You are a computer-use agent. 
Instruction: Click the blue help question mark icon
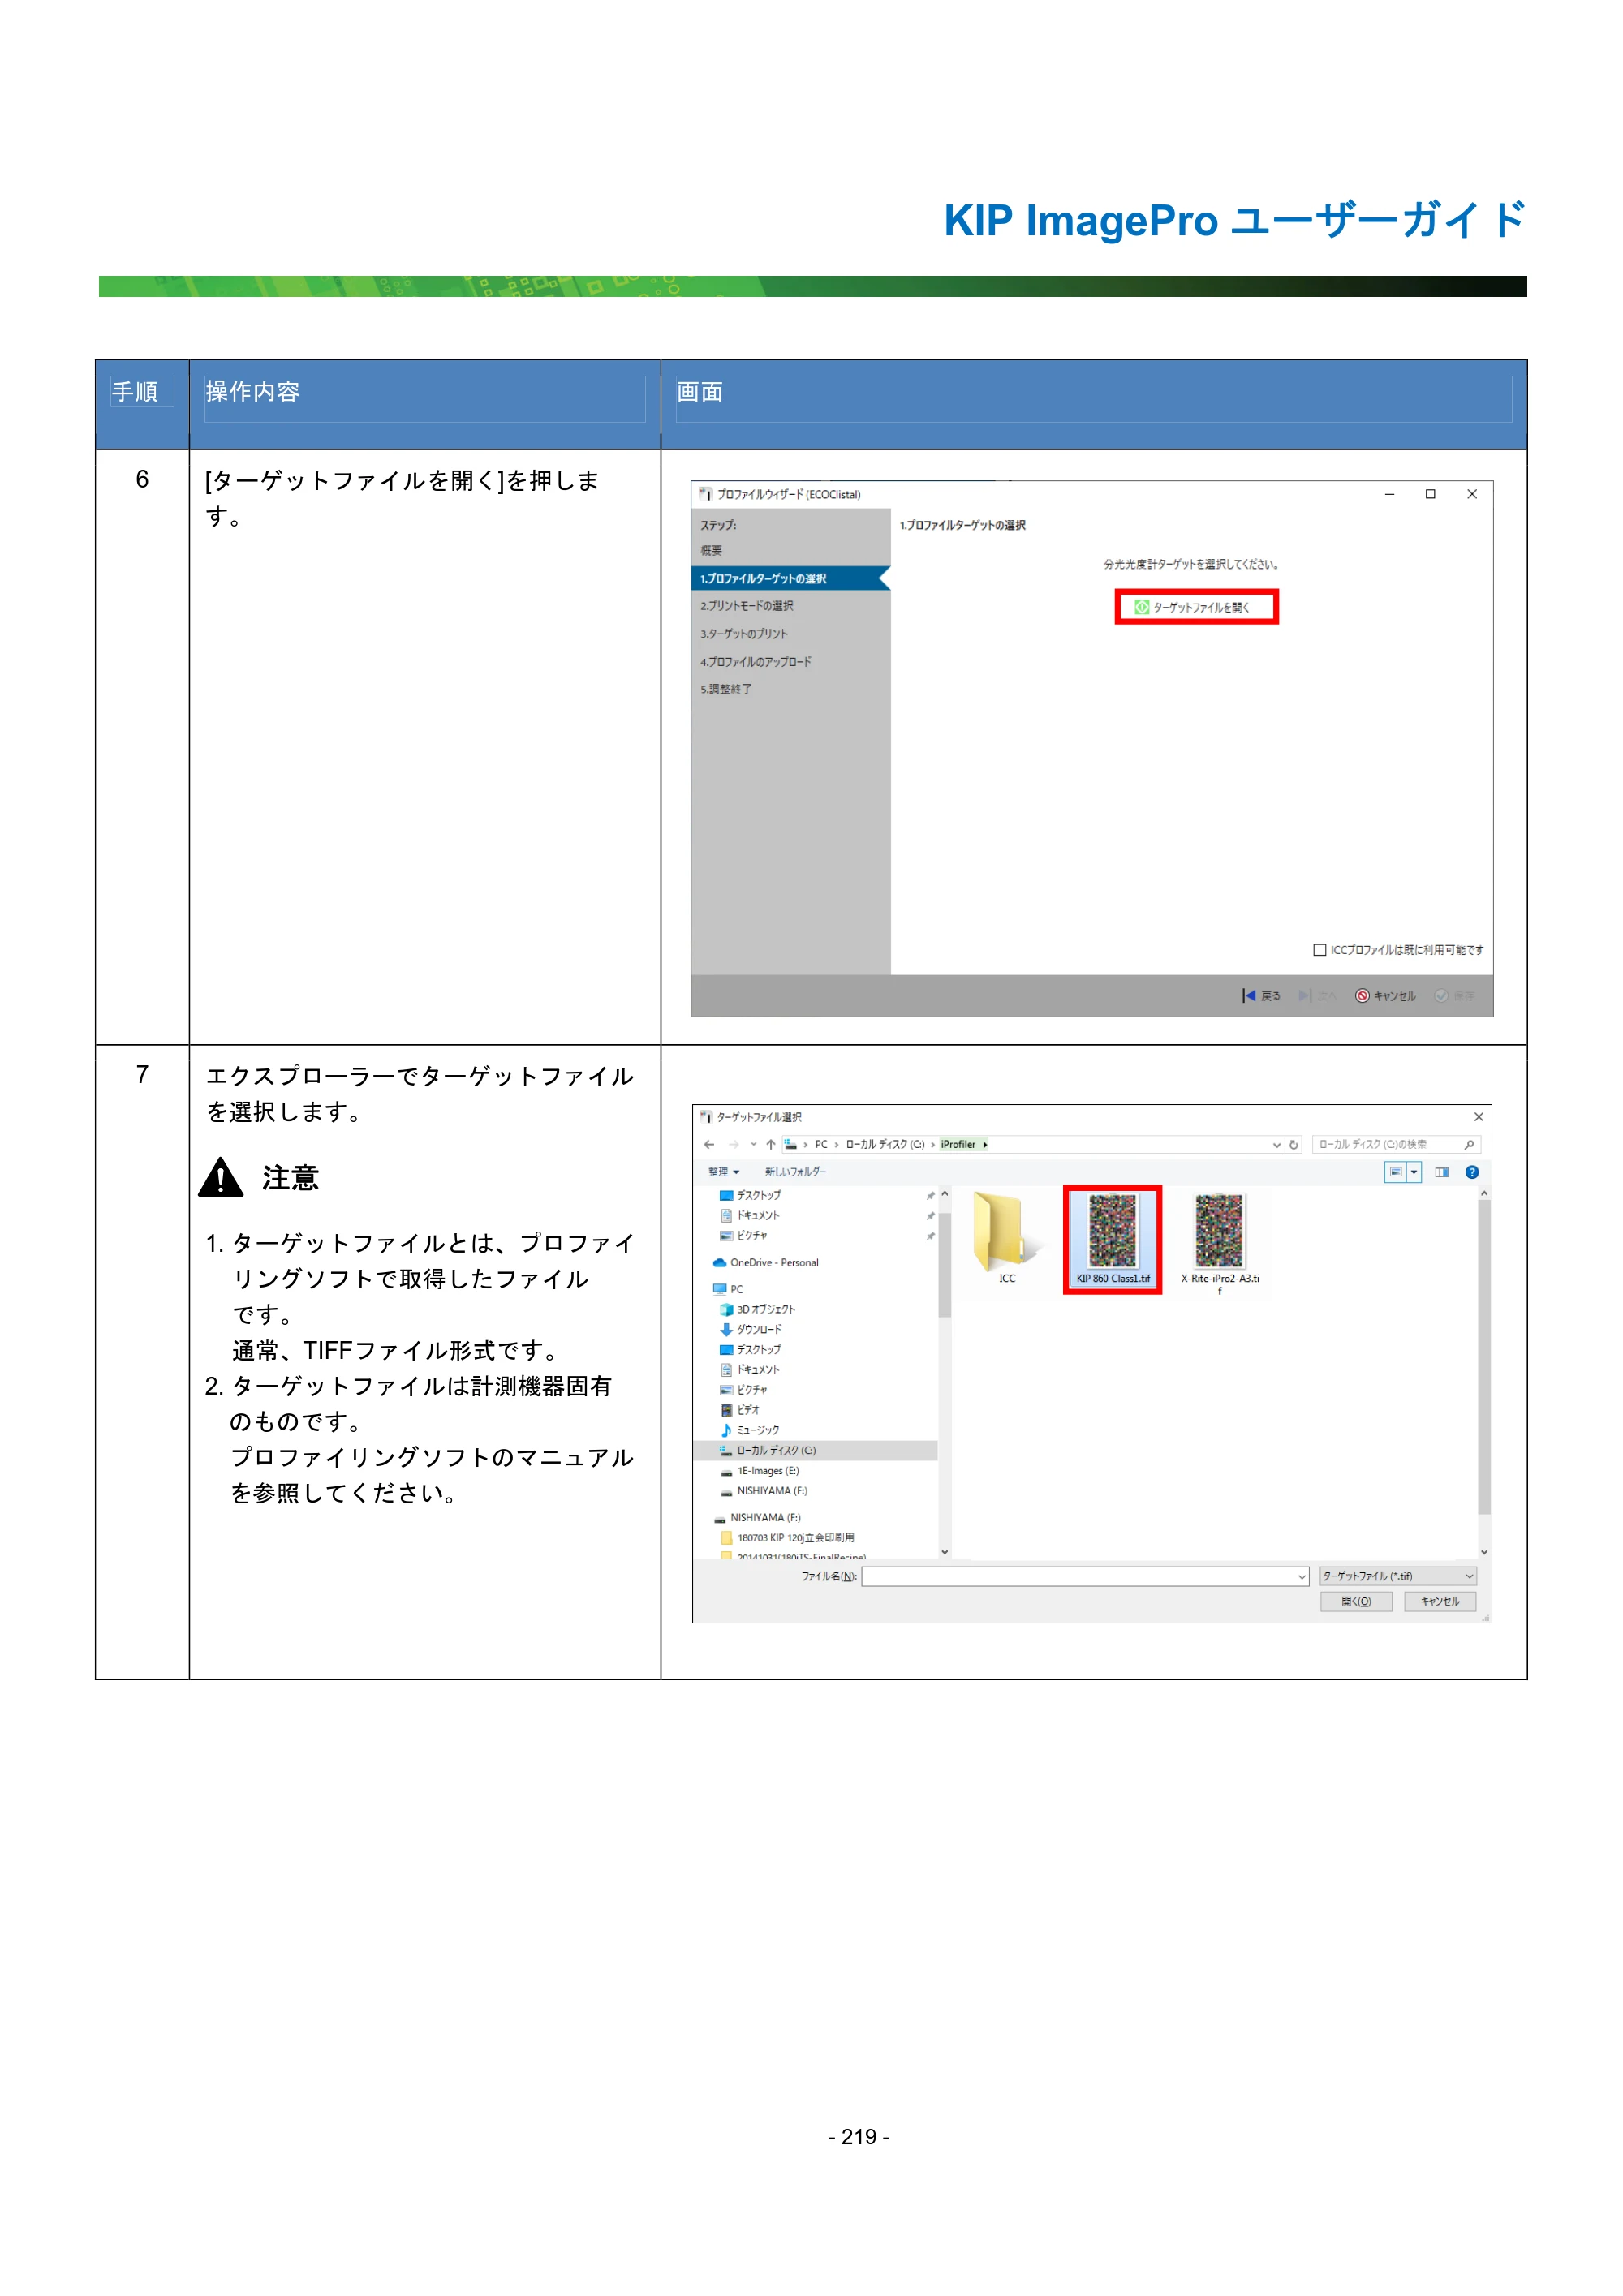coord(1471,1172)
